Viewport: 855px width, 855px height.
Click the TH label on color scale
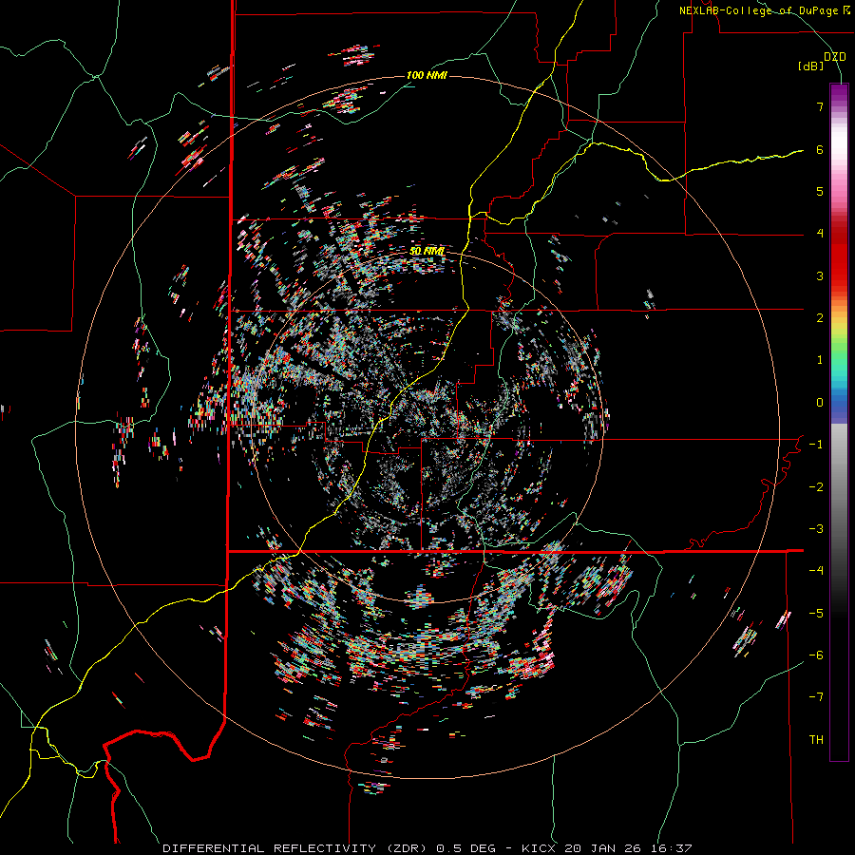(816, 740)
